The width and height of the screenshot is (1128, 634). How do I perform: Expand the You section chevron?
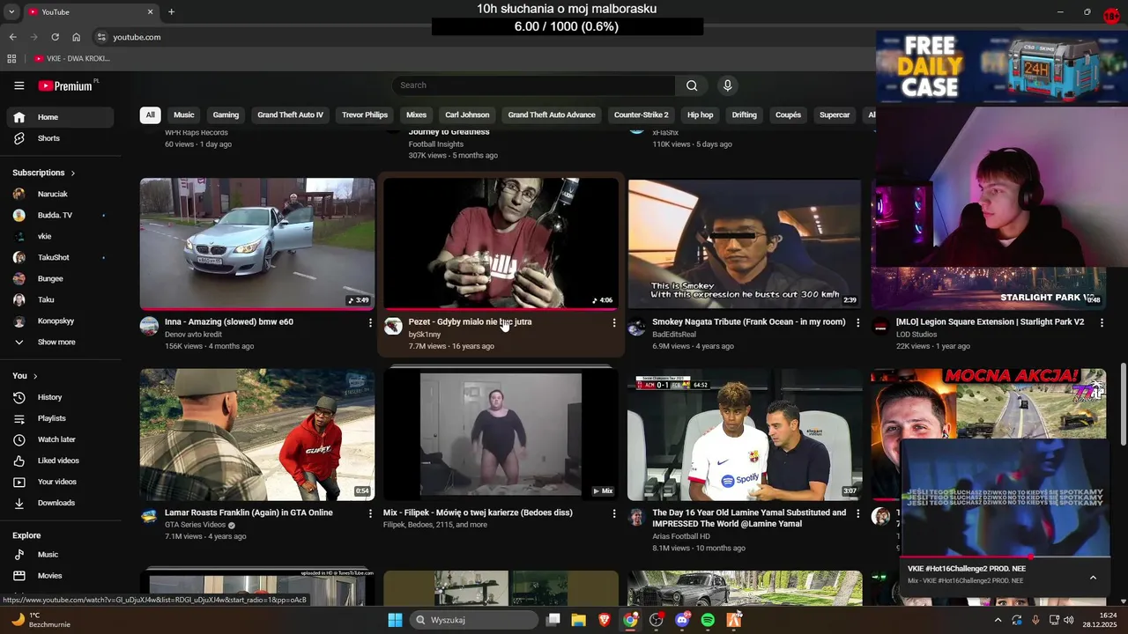(x=35, y=376)
